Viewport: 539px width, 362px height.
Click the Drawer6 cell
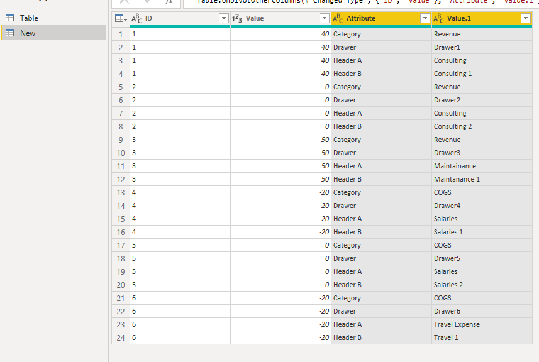tap(482, 311)
